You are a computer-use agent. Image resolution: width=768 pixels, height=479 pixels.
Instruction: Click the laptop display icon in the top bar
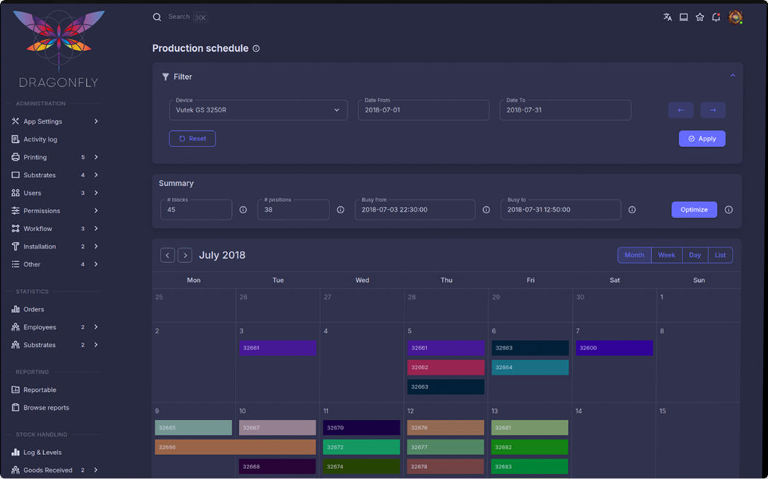(683, 16)
